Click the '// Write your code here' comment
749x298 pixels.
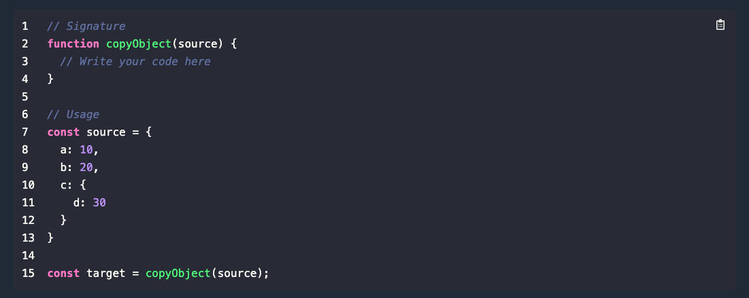tap(135, 62)
